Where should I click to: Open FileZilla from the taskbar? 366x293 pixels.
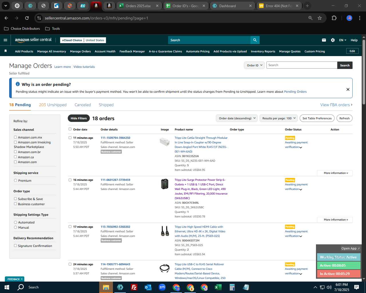pos(134,287)
